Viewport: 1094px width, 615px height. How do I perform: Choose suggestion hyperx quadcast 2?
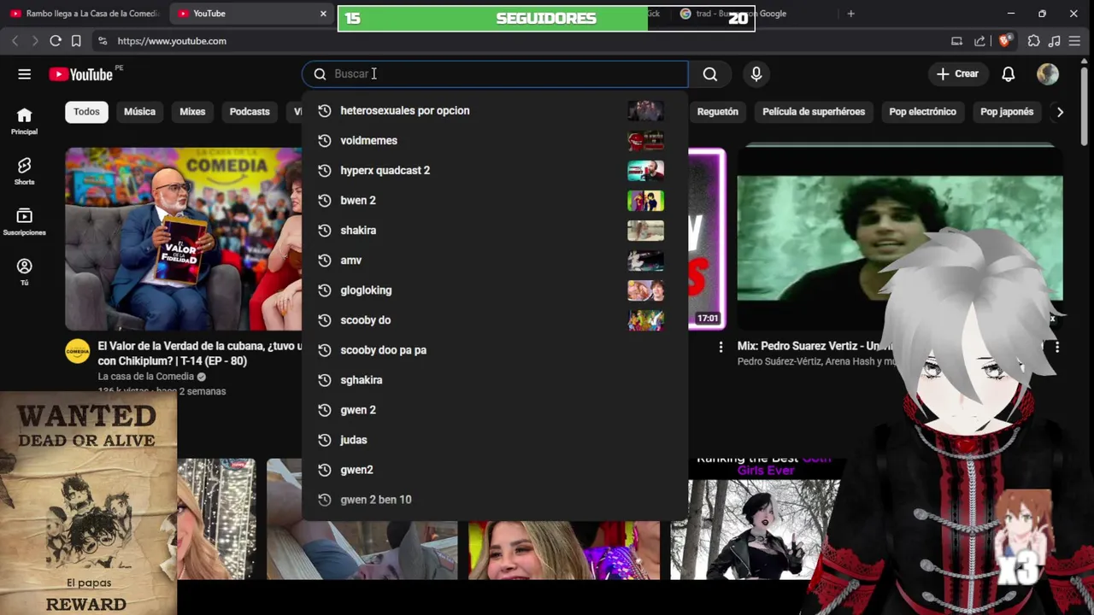pyautogui.click(x=494, y=170)
